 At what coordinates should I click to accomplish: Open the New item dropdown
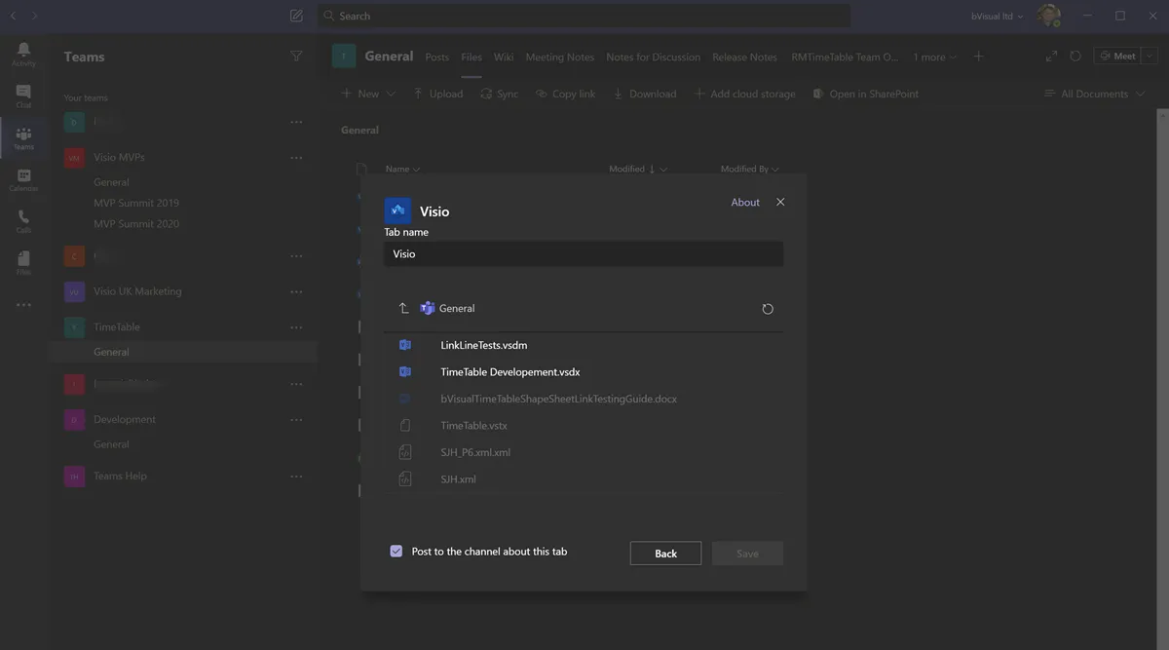368,94
